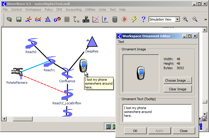Click the workspace horizontal scrollbar thumb
This screenshot has width=209, height=138.
tap(23, 119)
